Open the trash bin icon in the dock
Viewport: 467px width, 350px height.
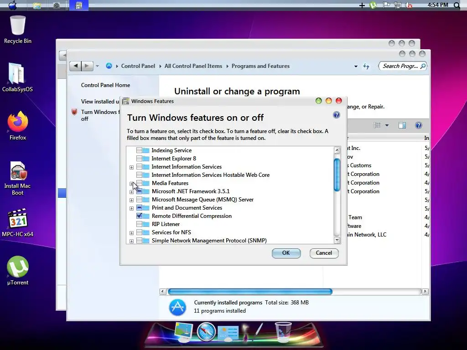pyautogui.click(x=283, y=332)
